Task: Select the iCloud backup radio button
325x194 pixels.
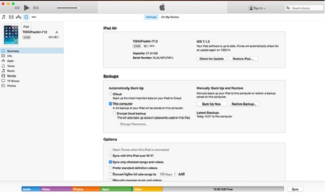Action: [x=111, y=93]
